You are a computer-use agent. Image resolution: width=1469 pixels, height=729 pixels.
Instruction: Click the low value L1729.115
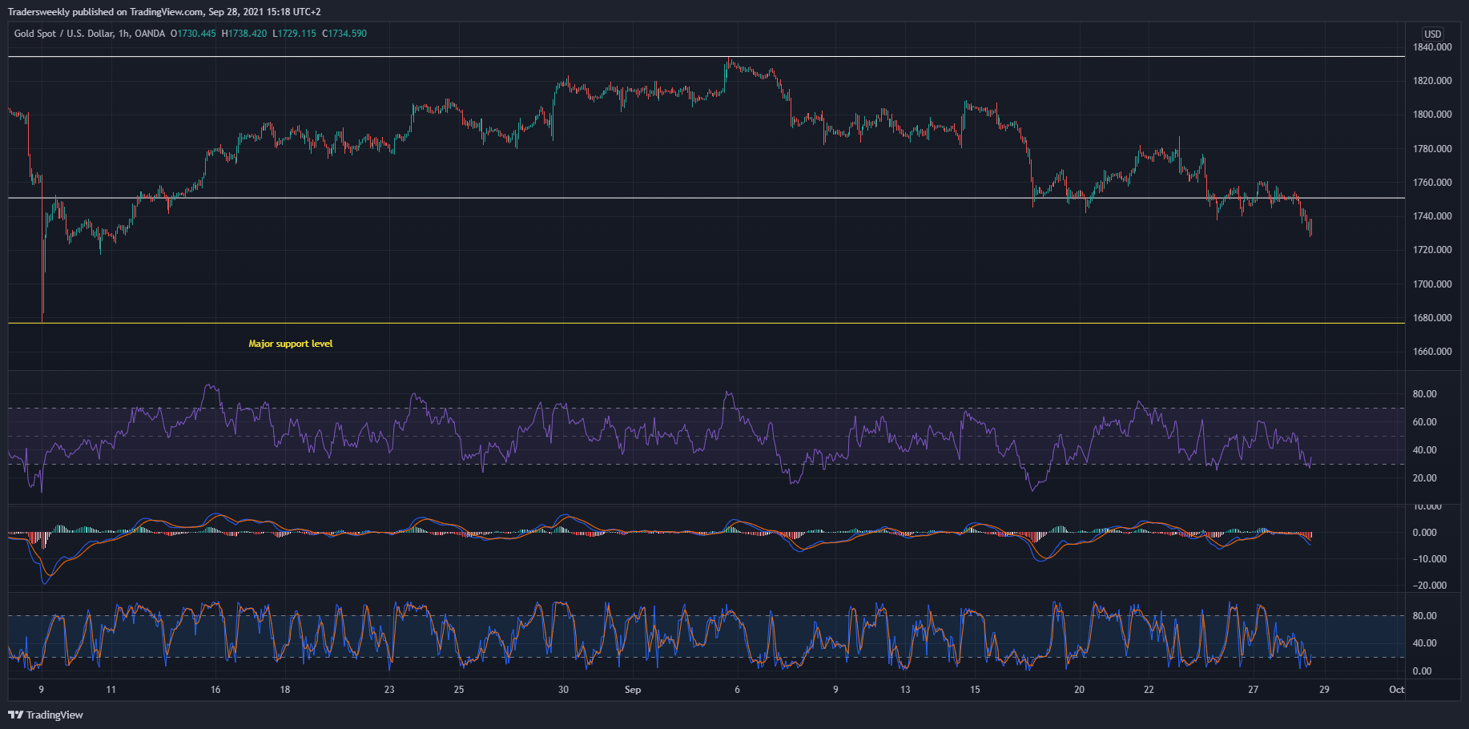295,34
